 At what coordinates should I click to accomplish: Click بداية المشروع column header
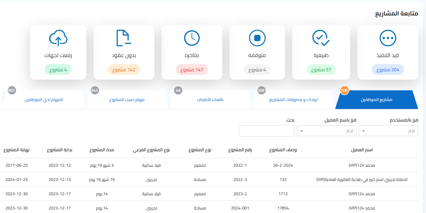tap(60, 150)
